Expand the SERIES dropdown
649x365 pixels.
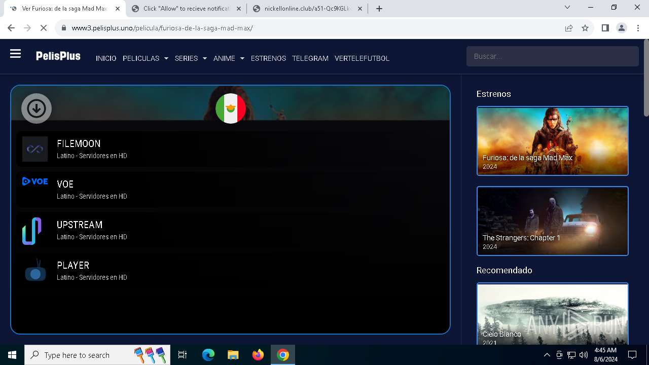(x=191, y=58)
